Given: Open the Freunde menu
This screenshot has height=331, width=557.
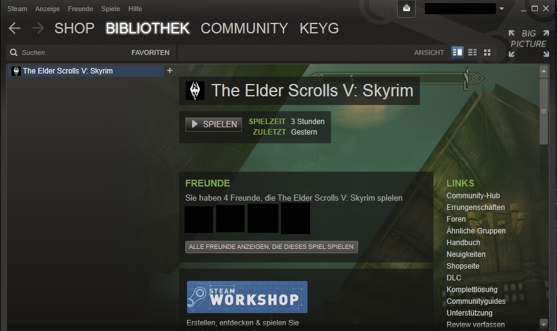Looking at the screenshot, I should pos(80,9).
